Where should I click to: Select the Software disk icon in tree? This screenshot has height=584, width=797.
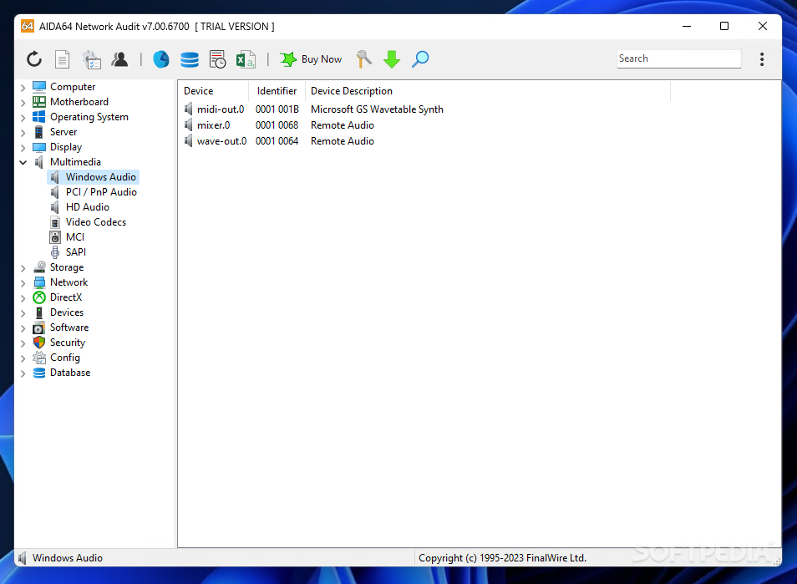point(39,328)
